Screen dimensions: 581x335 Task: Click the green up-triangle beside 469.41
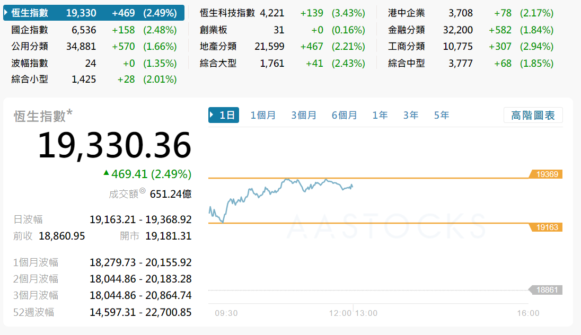[107, 173]
